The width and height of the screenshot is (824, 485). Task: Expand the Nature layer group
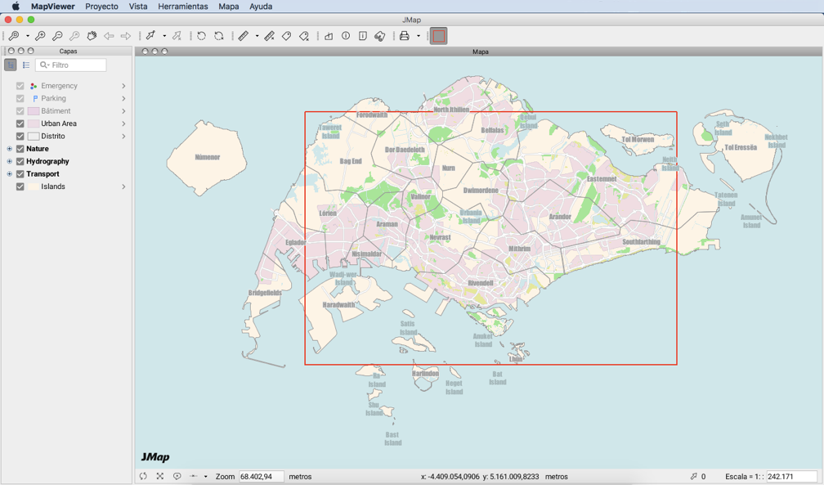8,148
